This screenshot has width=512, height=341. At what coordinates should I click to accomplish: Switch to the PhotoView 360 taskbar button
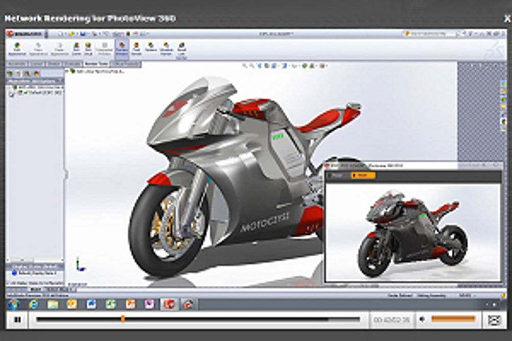[188, 304]
